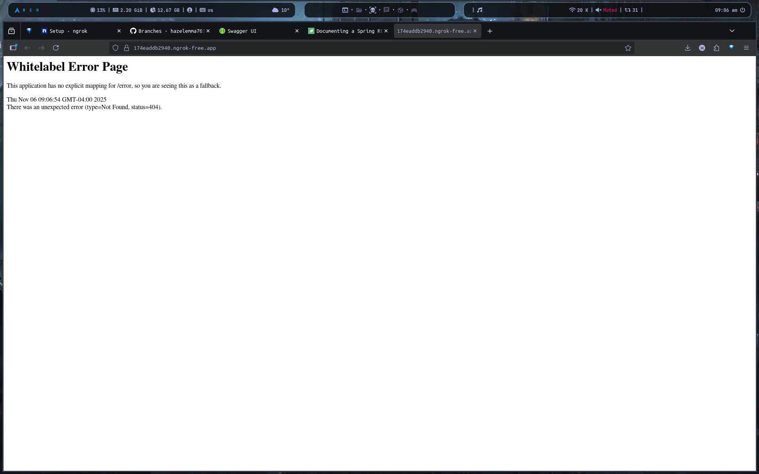Expand the list all tabs chevron
Viewport: 759px width, 474px height.
(x=732, y=31)
